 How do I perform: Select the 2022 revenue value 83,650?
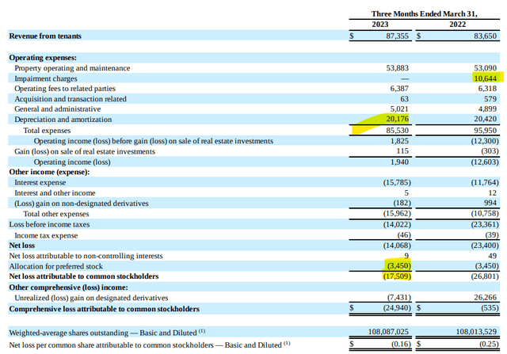[x=485, y=36]
